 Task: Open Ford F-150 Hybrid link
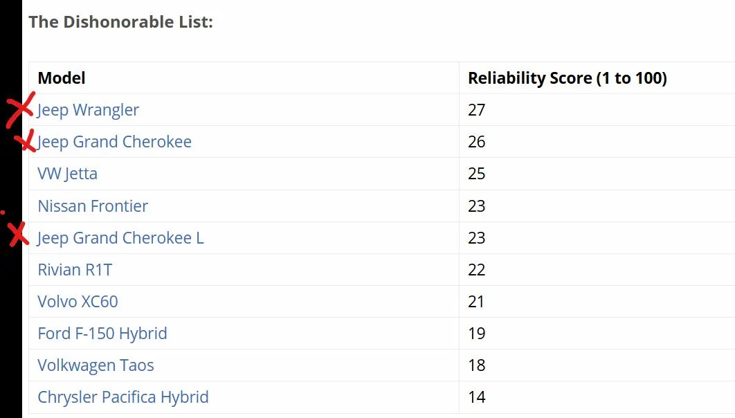102,334
